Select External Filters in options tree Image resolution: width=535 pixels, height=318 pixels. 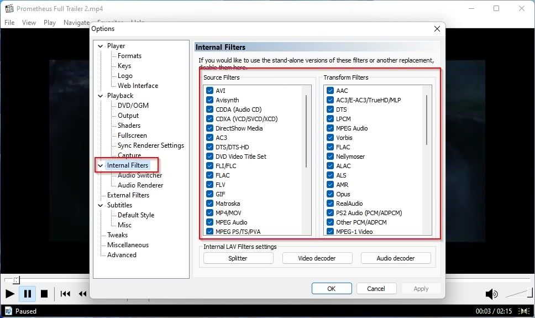[x=128, y=195]
